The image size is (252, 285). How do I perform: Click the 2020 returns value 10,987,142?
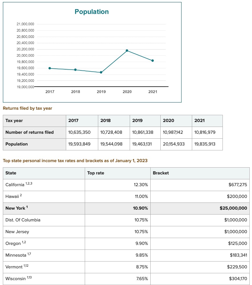pos(173,132)
